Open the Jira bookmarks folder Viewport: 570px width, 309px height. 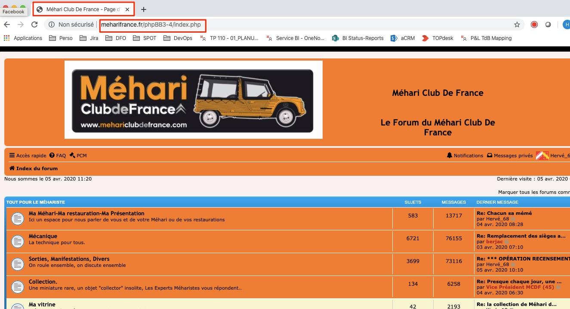click(x=89, y=38)
